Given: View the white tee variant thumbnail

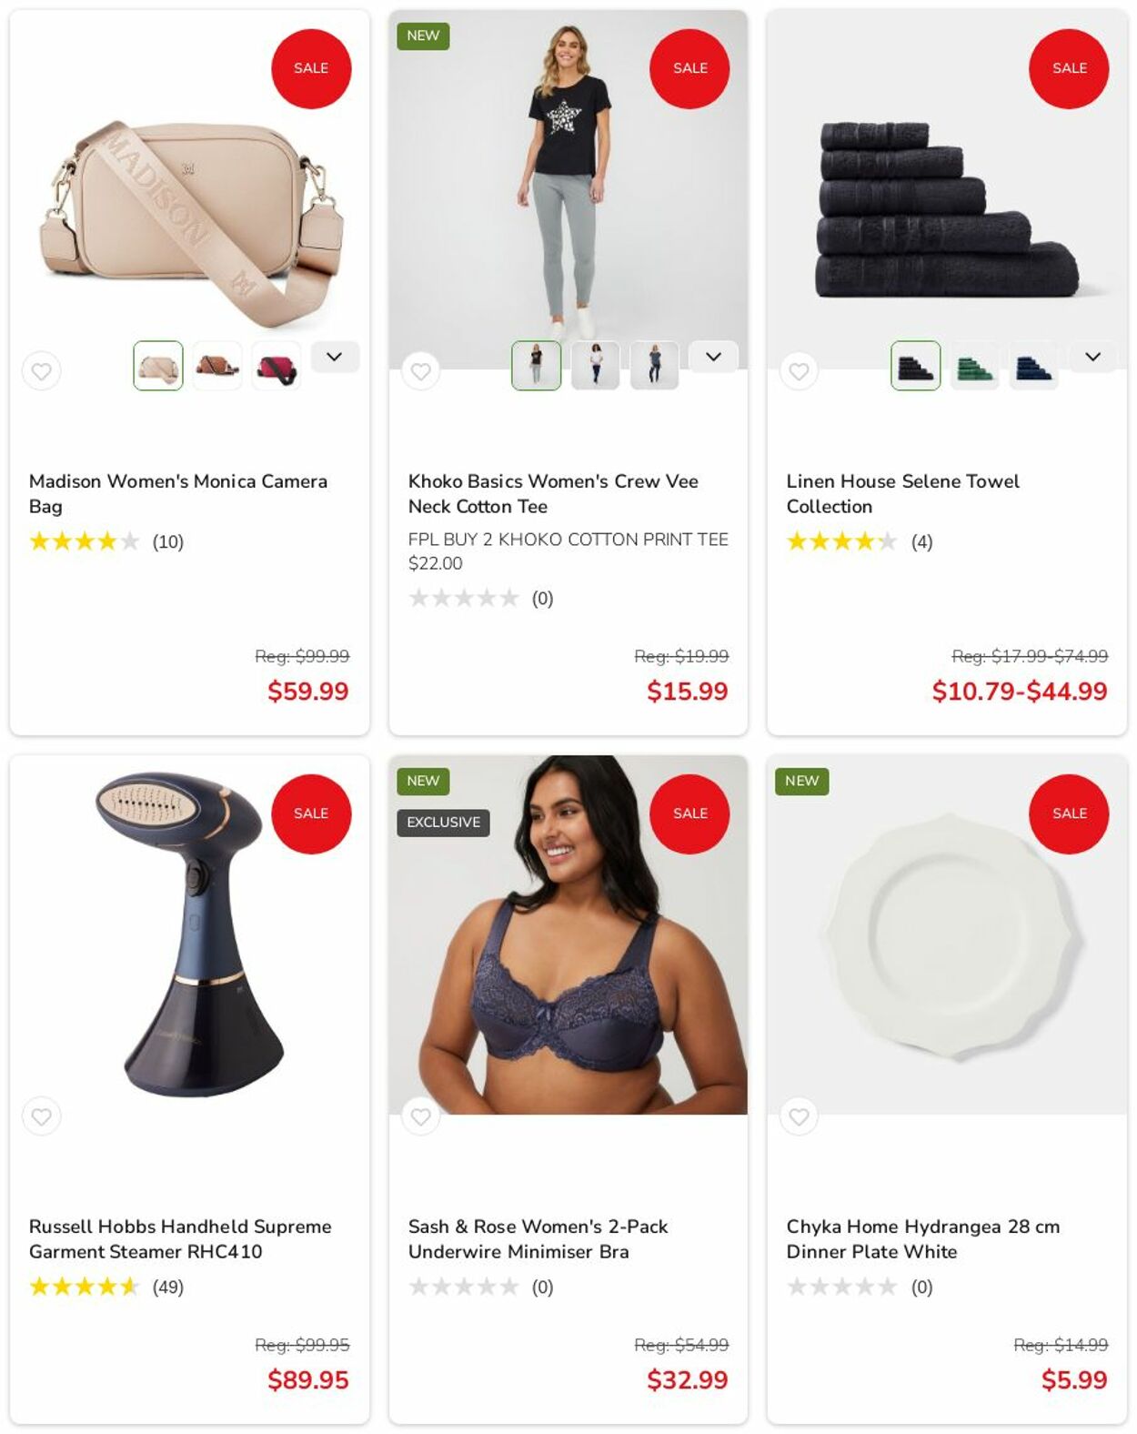Looking at the screenshot, I should click(x=596, y=366).
